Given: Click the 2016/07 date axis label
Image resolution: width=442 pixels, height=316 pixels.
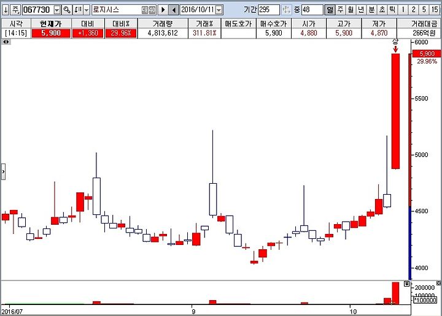Looking at the screenshot, I should point(12,312).
